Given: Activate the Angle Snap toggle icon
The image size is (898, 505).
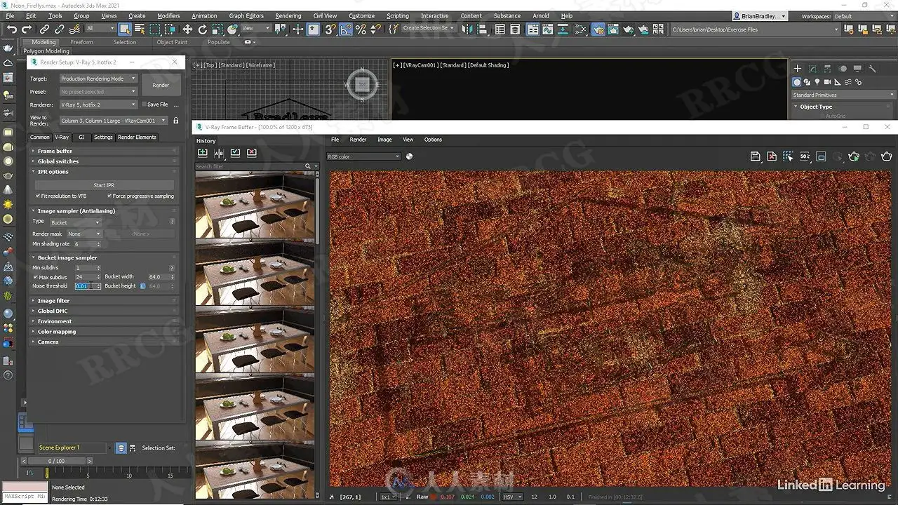Looking at the screenshot, I should point(346,29).
